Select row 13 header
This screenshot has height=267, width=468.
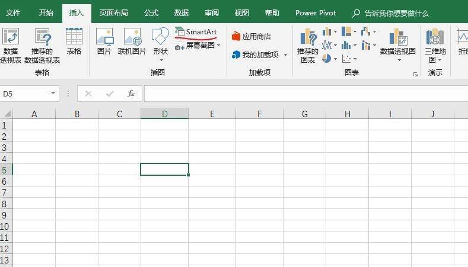(x=6, y=260)
